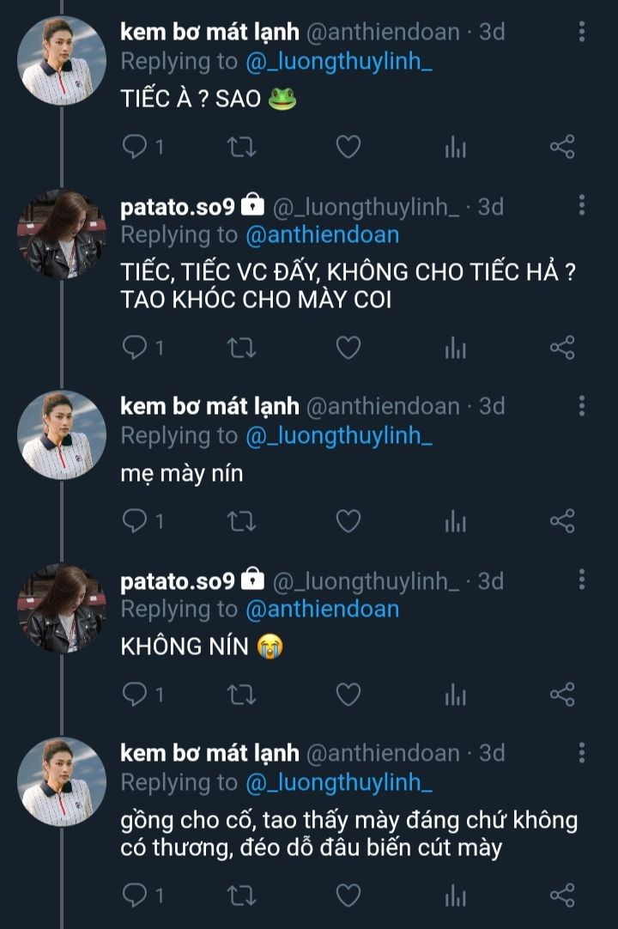
Task: Like the "TAO KHÓC CHO MÀY COI" tweet
Action: click(x=348, y=348)
